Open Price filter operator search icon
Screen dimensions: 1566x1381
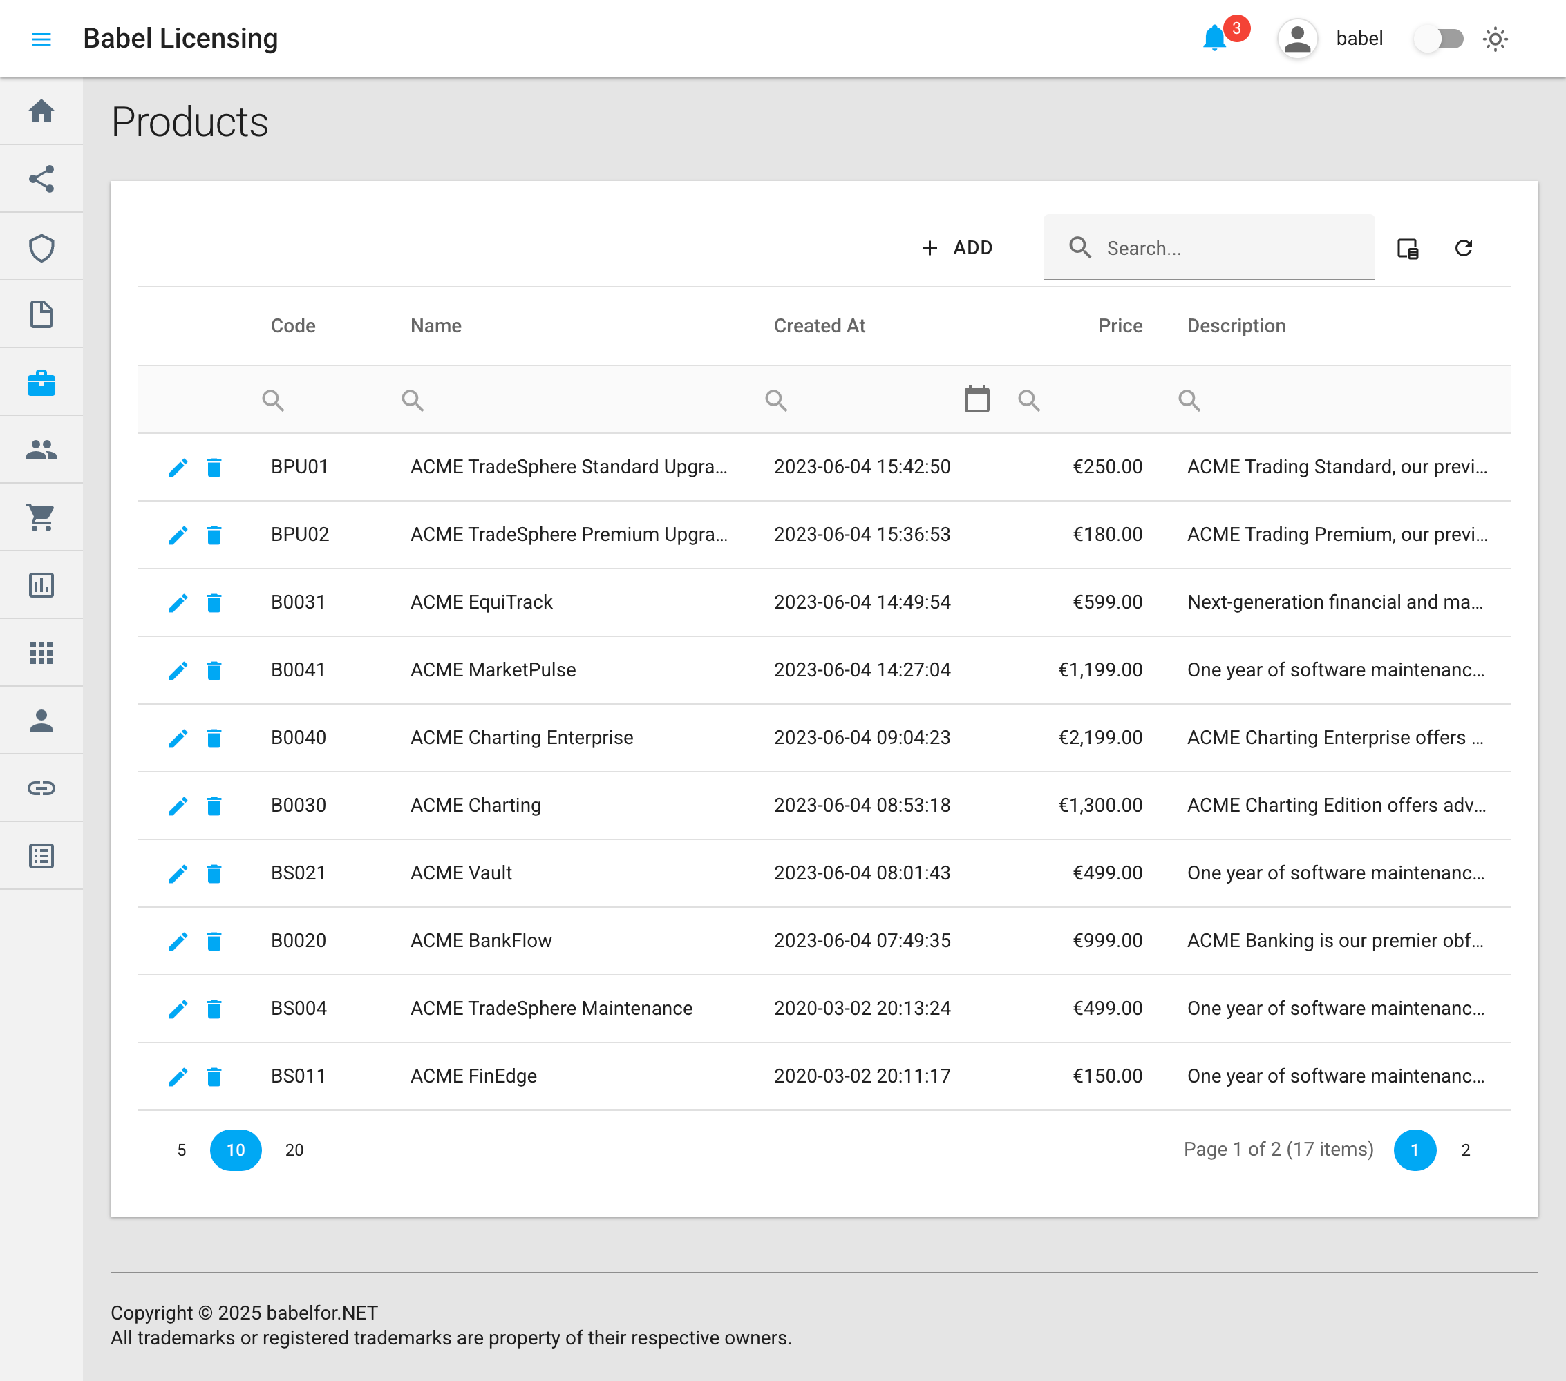coord(1029,400)
